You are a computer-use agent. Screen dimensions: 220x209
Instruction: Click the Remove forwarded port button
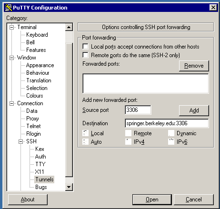tap(194, 66)
